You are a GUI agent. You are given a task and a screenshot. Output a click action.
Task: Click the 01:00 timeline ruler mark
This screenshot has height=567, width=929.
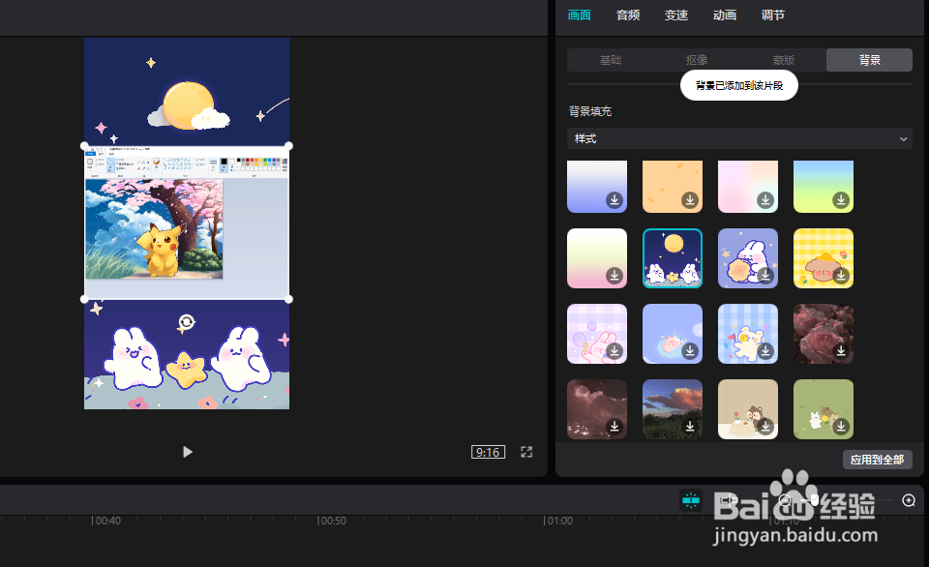click(558, 521)
